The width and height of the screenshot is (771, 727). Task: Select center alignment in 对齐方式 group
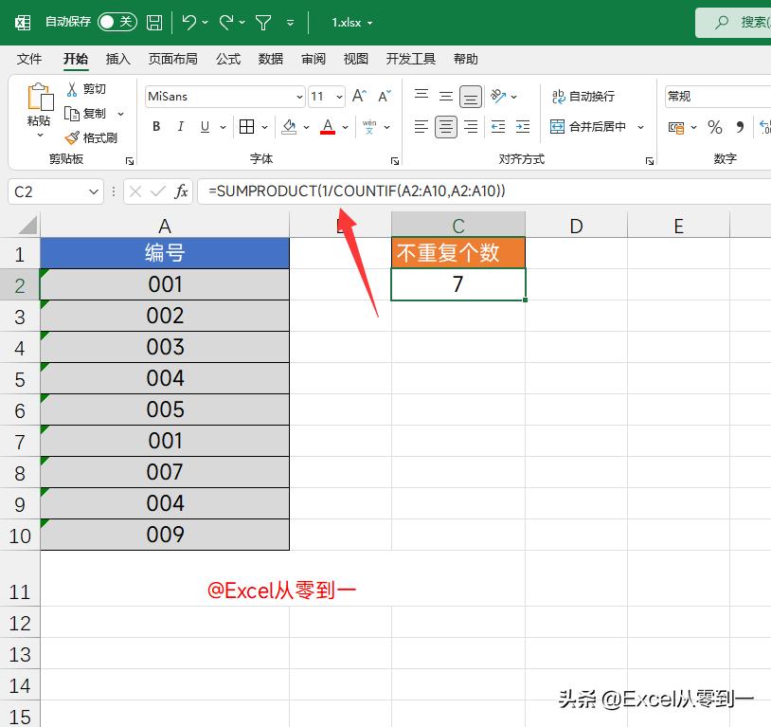click(445, 126)
